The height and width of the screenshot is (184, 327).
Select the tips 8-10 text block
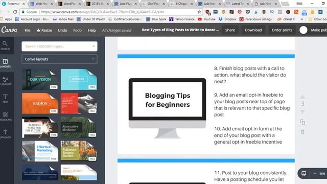point(252,105)
